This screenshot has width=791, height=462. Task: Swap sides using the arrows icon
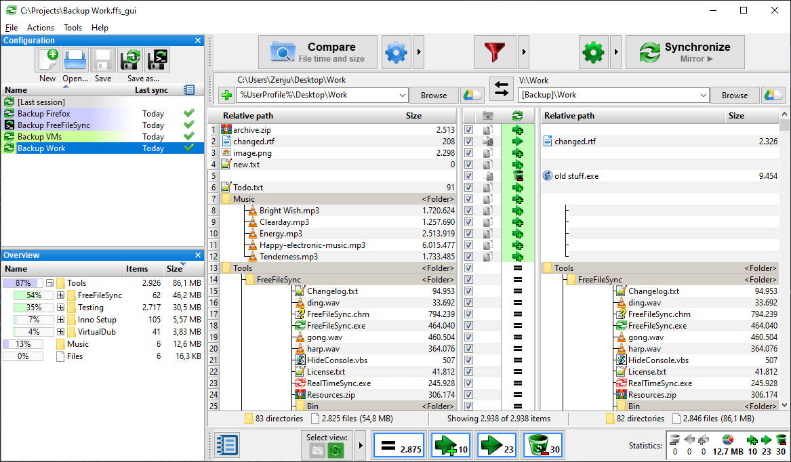(x=502, y=89)
